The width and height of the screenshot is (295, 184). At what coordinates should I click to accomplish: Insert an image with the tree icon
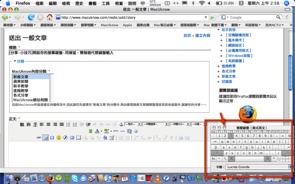pos(91,131)
